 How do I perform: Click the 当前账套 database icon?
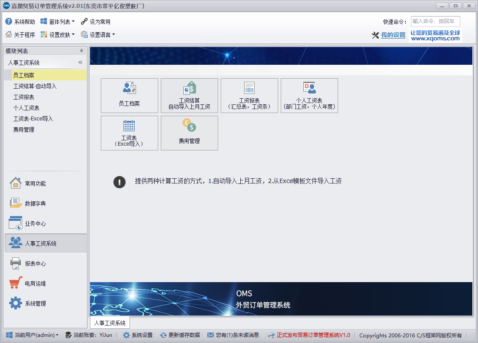[x=69, y=335]
